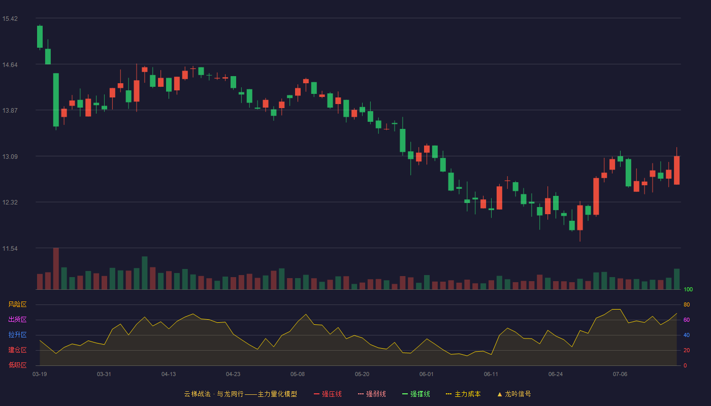Viewport: 711px width, 406px height.
Task: Toggle the 龙吟信号 triangle legend item
Action: point(514,394)
